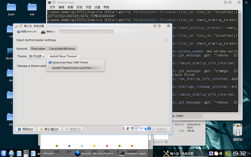
Task: Click the virtual desktop pager in the panel
Action: [26, 153]
